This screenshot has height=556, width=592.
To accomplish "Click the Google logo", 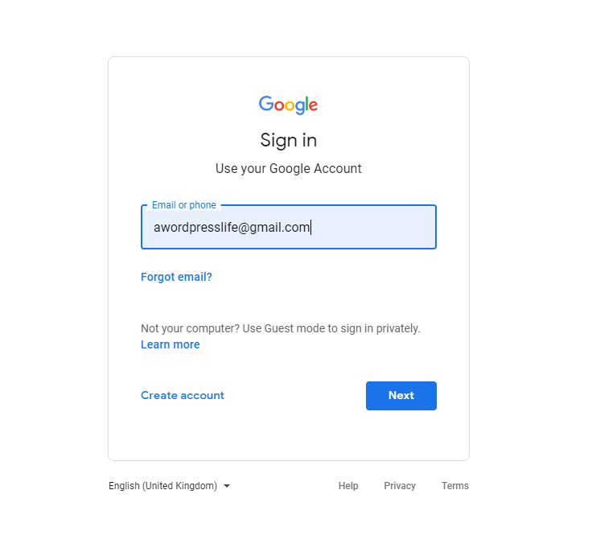I will click(x=288, y=105).
